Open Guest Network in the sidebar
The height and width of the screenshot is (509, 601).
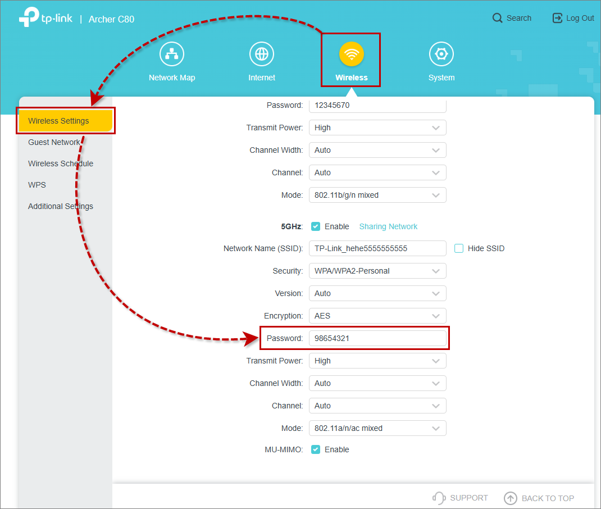(54, 142)
